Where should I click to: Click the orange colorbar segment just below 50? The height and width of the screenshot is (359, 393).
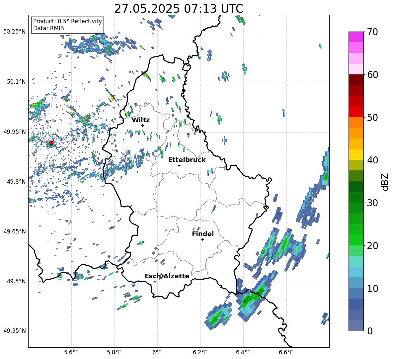point(356,123)
